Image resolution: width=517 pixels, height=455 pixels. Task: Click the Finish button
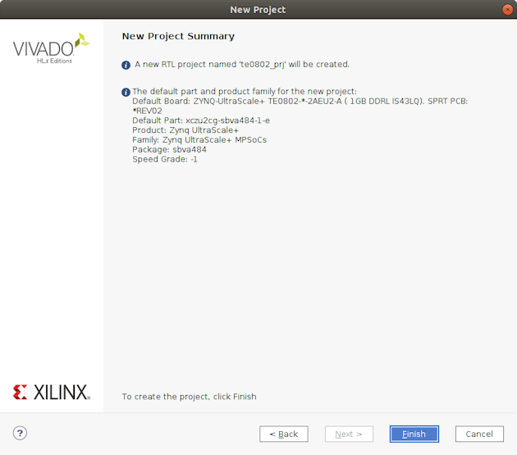[x=414, y=434]
